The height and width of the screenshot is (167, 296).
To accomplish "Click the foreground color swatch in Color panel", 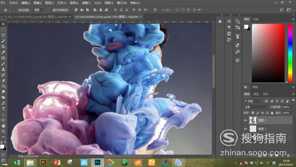I will [246, 27].
